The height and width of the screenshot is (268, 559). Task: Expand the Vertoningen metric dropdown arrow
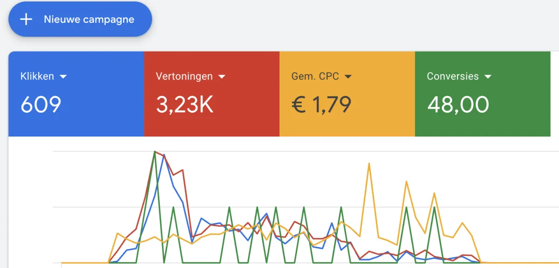(x=222, y=77)
